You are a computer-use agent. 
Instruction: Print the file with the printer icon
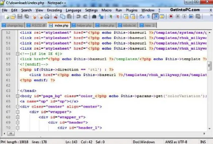[x=47, y=17]
